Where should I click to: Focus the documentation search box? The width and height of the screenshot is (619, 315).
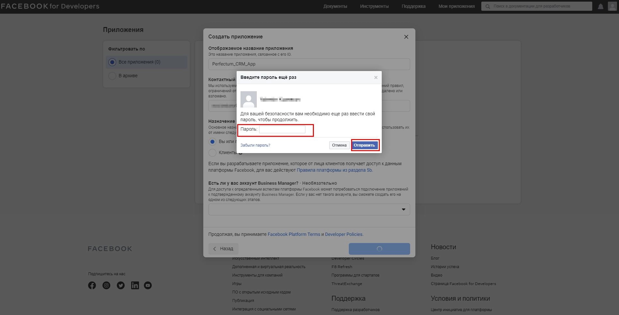pyautogui.click(x=536, y=6)
